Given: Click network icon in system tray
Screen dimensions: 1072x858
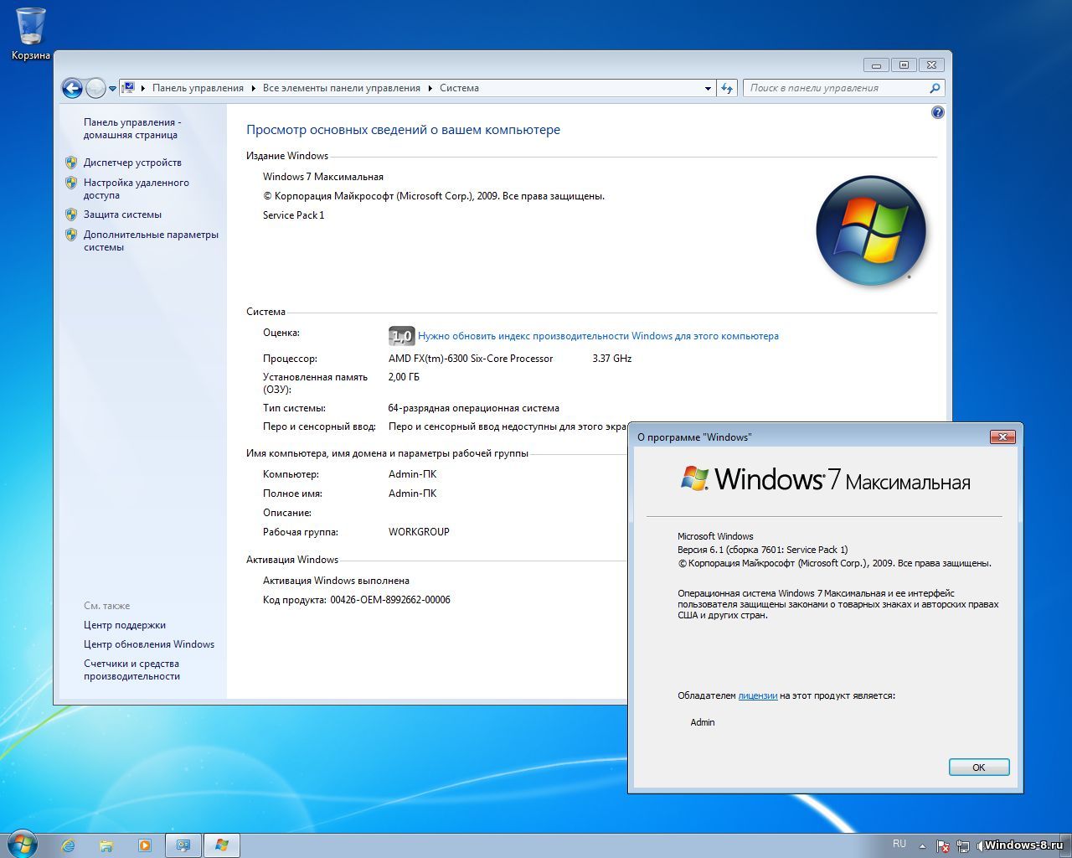Looking at the screenshot, I should coord(963,846).
